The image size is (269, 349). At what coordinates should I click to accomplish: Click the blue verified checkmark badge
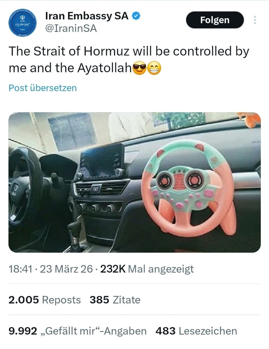(x=136, y=16)
